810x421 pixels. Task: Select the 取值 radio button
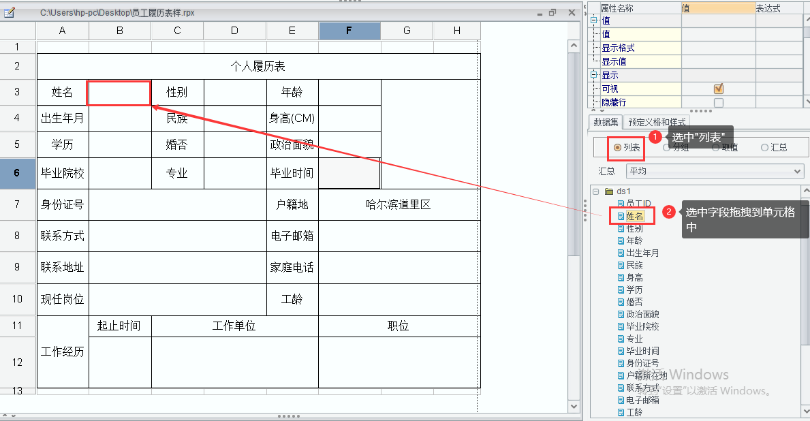[x=715, y=148]
